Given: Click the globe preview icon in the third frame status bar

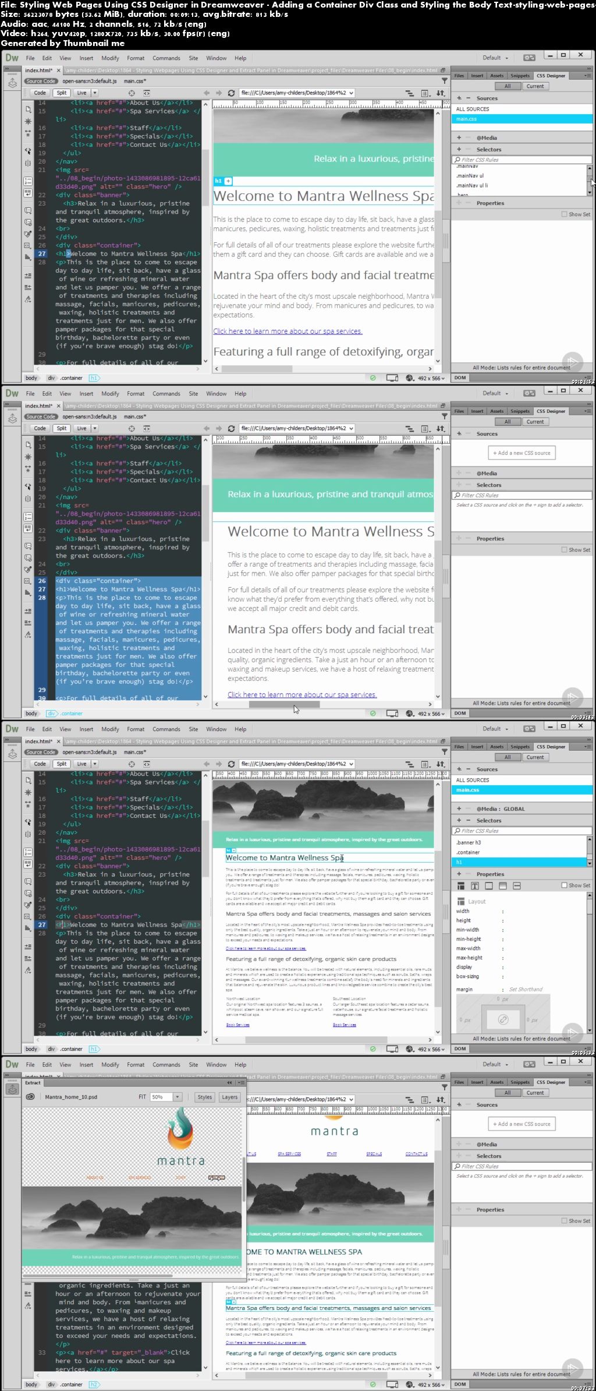Looking at the screenshot, I should coord(410,1049).
